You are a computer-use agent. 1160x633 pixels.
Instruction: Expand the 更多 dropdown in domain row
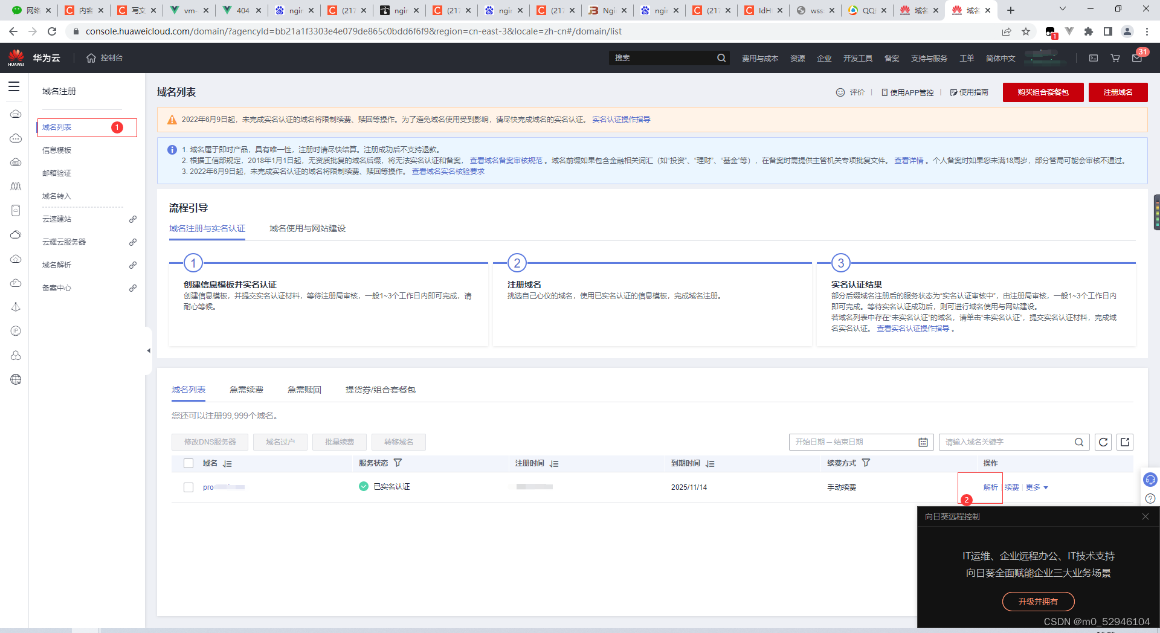coord(1037,487)
